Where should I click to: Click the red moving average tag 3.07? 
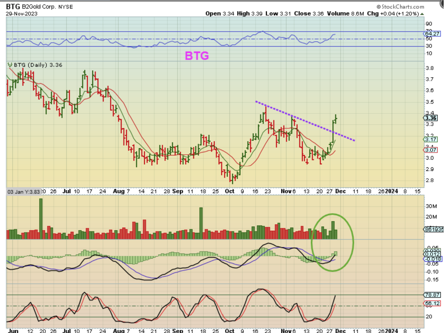click(431, 150)
